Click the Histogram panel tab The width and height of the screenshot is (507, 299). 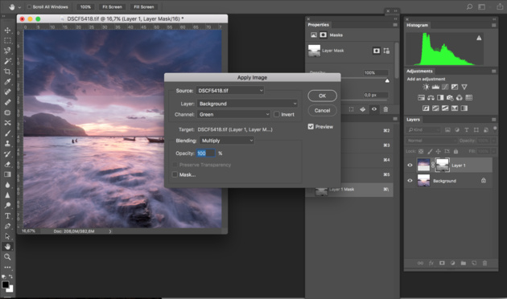[x=417, y=25]
